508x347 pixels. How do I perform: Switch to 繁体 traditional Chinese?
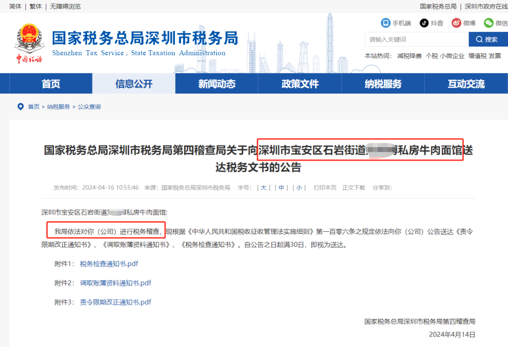point(36,6)
